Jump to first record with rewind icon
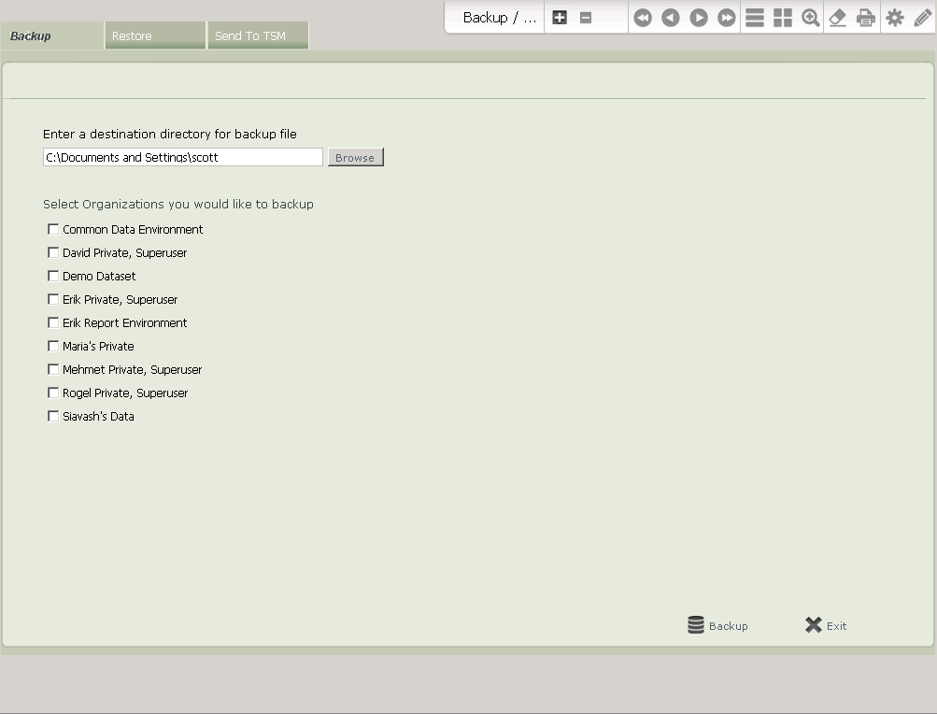The image size is (937, 714). pos(643,18)
